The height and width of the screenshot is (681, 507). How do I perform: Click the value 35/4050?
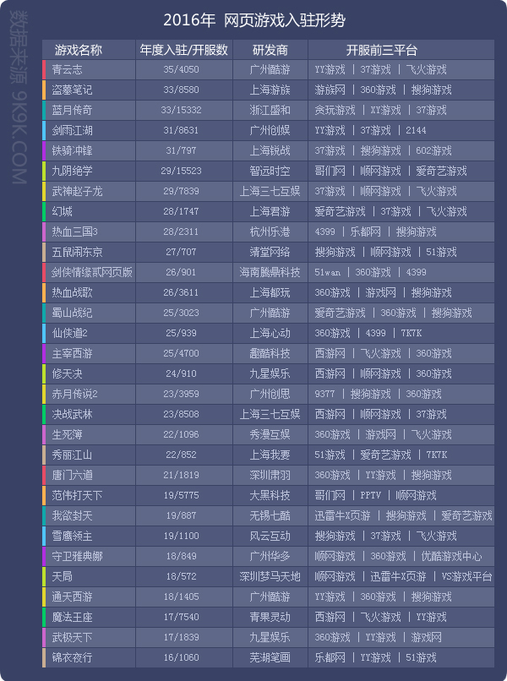[x=181, y=69]
